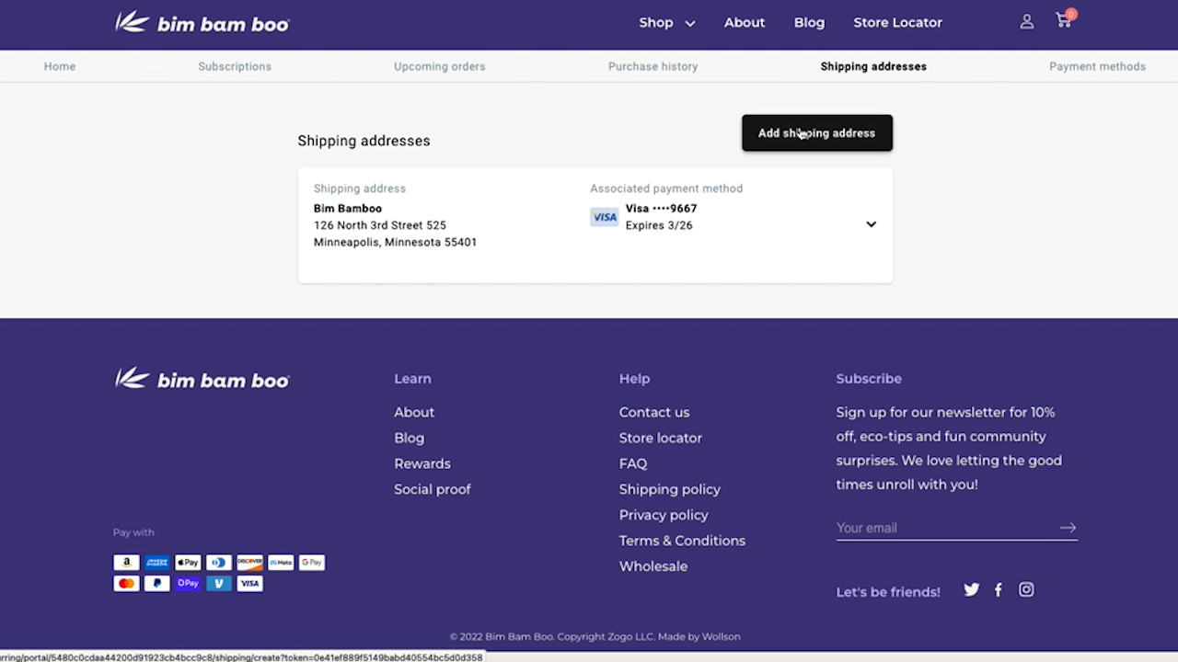
Task: Click the Discover payment icon
Action: click(249, 562)
